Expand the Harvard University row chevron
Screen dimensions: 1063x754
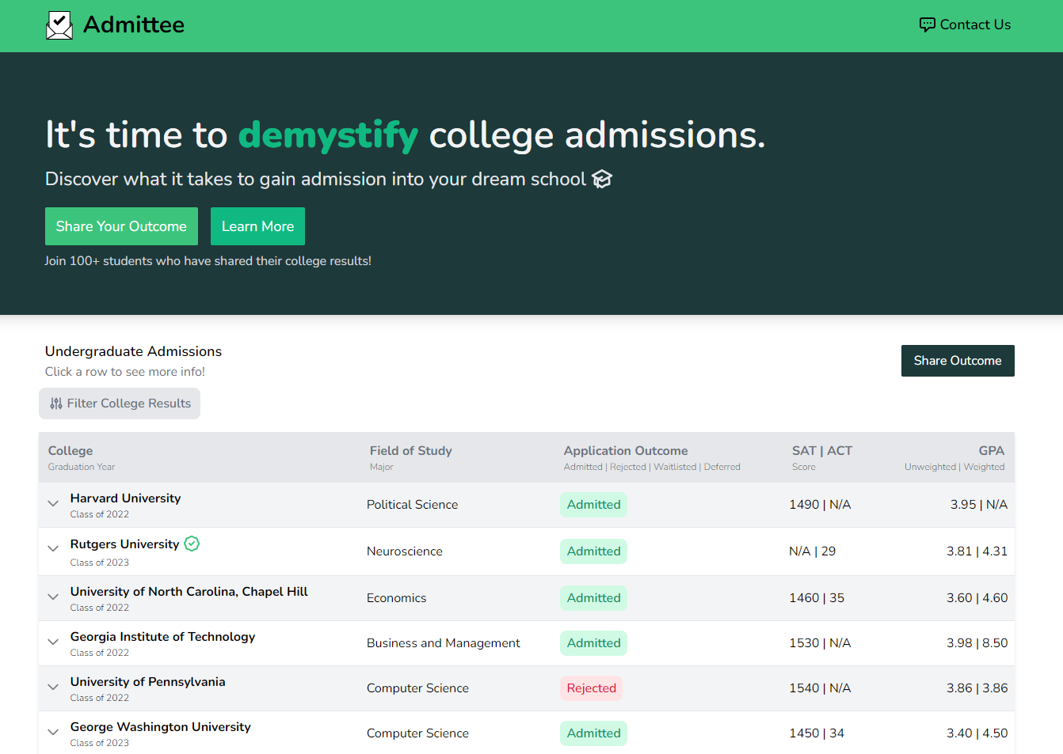[53, 503]
